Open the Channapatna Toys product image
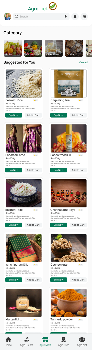The width and height of the screenshot is (92, 350). click(68, 193)
